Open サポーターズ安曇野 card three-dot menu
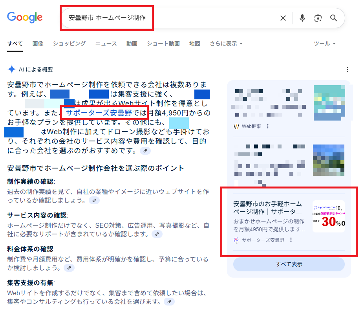364x311 pixels. click(291, 240)
